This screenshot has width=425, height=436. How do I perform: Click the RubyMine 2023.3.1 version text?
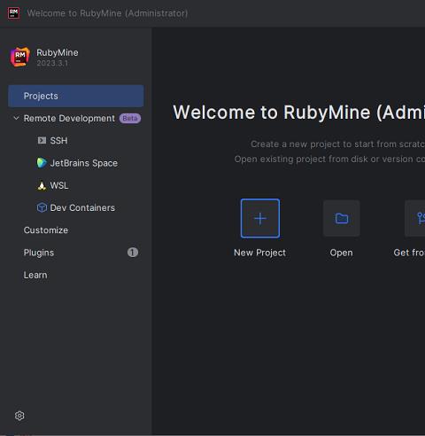click(x=52, y=63)
